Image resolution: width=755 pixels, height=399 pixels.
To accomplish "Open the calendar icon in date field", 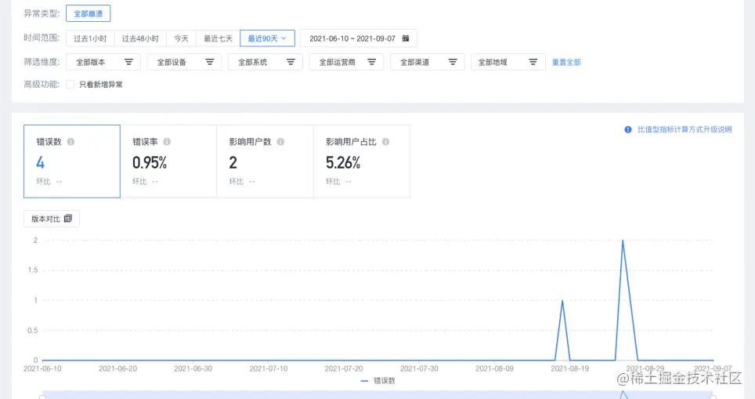I will pyautogui.click(x=406, y=38).
